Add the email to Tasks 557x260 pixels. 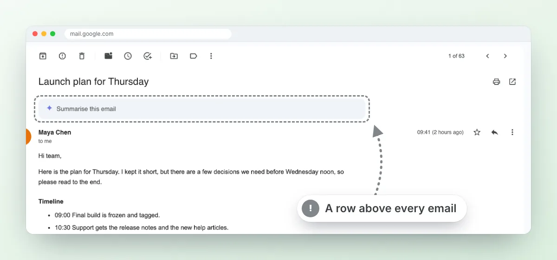148,56
